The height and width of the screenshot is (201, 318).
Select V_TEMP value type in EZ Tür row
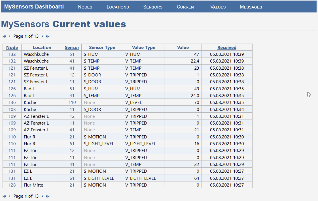pyautogui.click(x=133, y=164)
